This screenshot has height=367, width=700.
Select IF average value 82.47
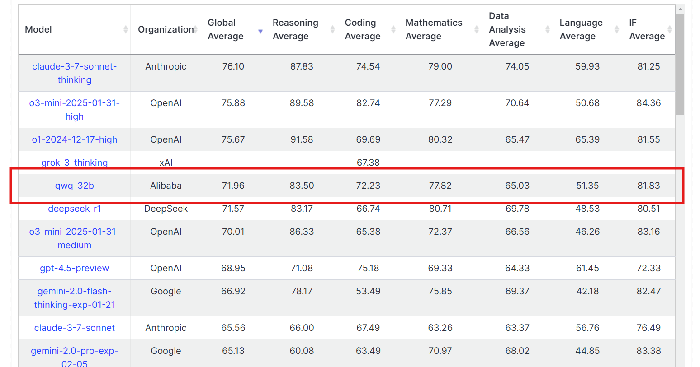click(648, 291)
